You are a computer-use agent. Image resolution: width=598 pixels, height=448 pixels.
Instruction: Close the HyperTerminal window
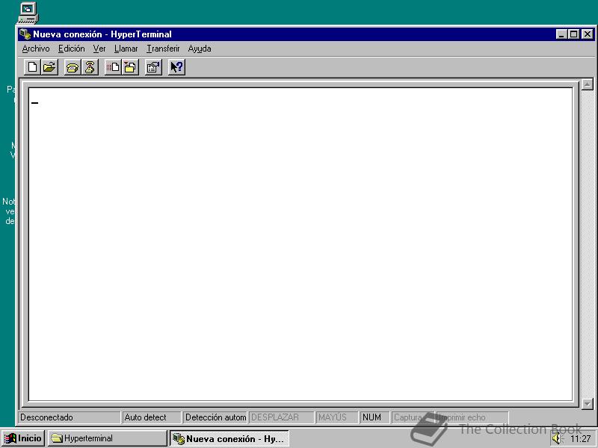588,34
